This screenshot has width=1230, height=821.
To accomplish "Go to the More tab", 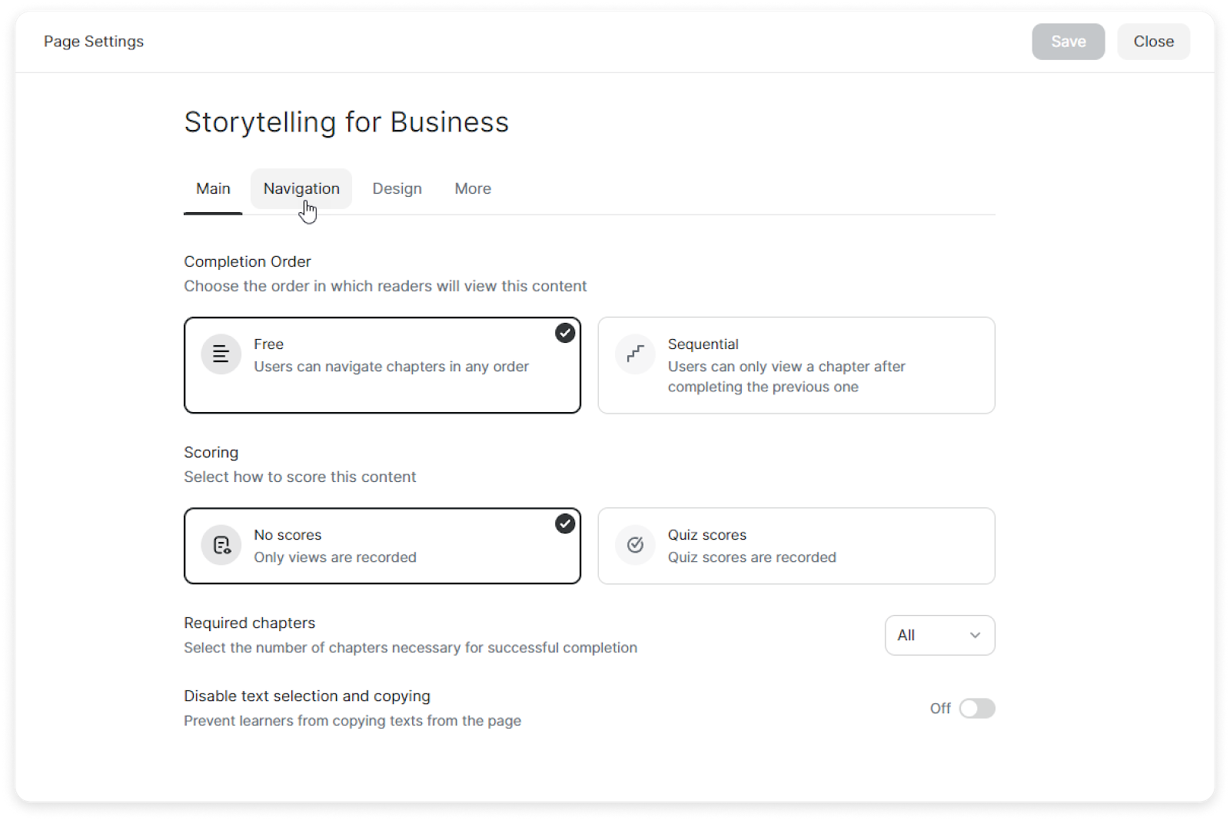I will (x=473, y=188).
